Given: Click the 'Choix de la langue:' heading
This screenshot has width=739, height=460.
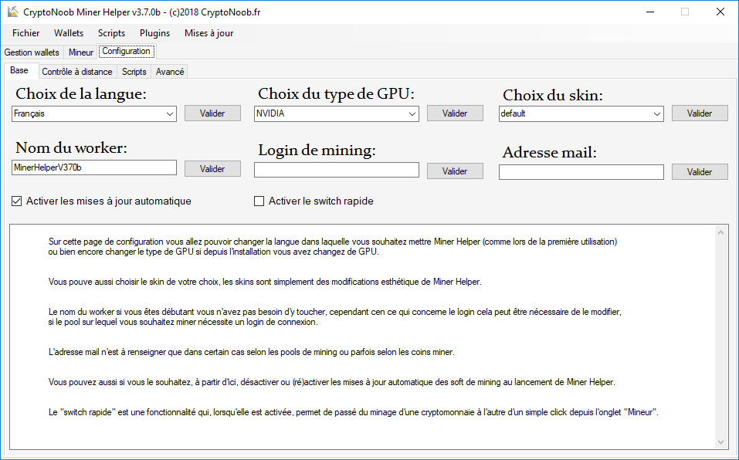Looking at the screenshot, I should pyautogui.click(x=81, y=93).
